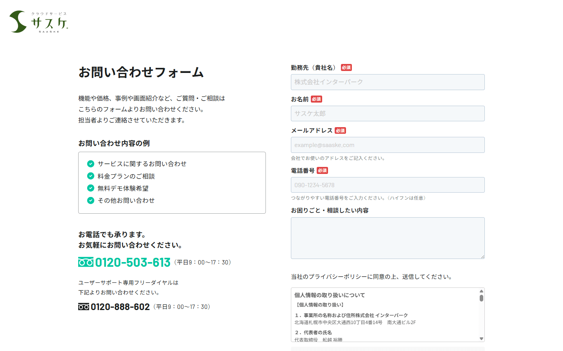Click the 必須 badge next to メールアドレス
Image resolution: width=563 pixels, height=351 pixels.
pyautogui.click(x=340, y=130)
